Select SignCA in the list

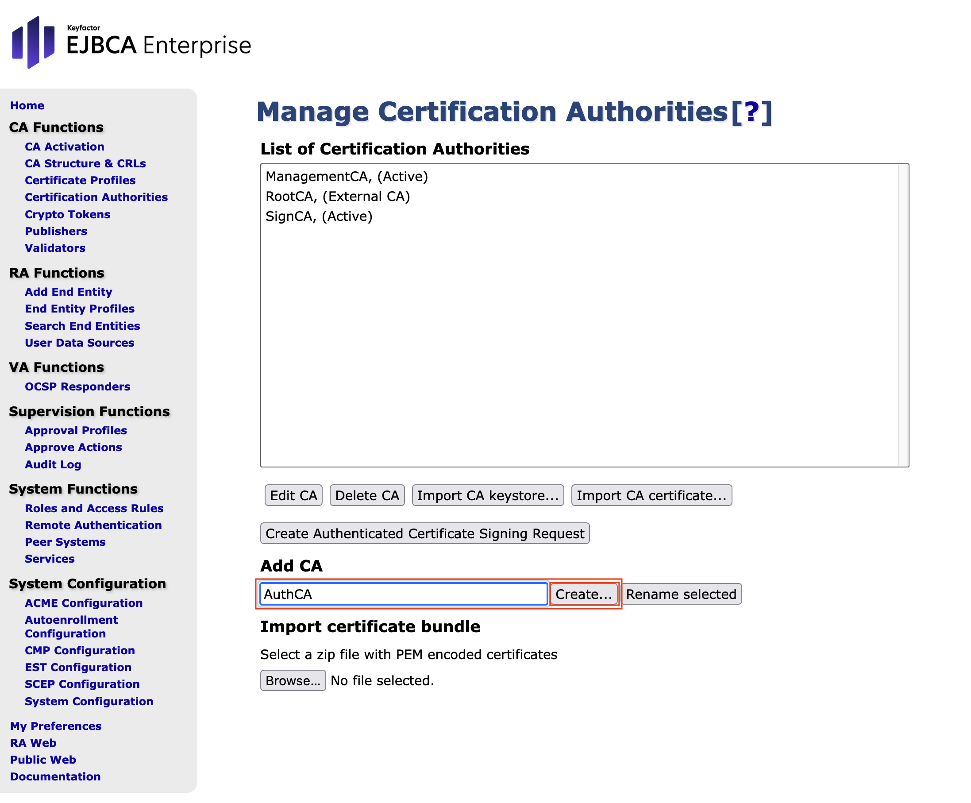(319, 216)
